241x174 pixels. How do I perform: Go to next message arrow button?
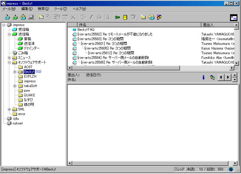228,77
